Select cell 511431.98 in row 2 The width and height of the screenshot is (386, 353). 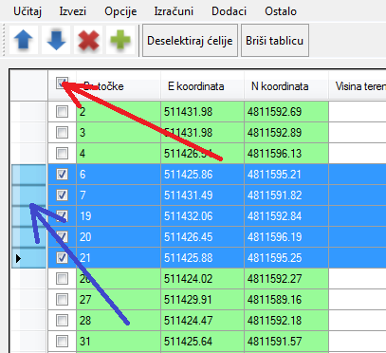pos(202,111)
